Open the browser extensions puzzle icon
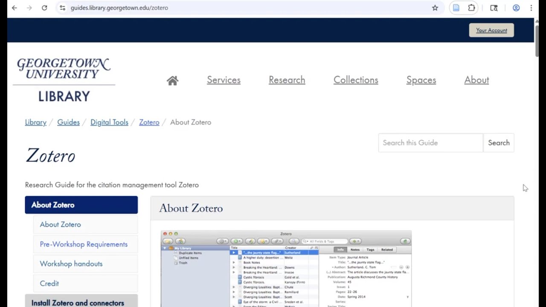The width and height of the screenshot is (546, 307). pos(471,8)
